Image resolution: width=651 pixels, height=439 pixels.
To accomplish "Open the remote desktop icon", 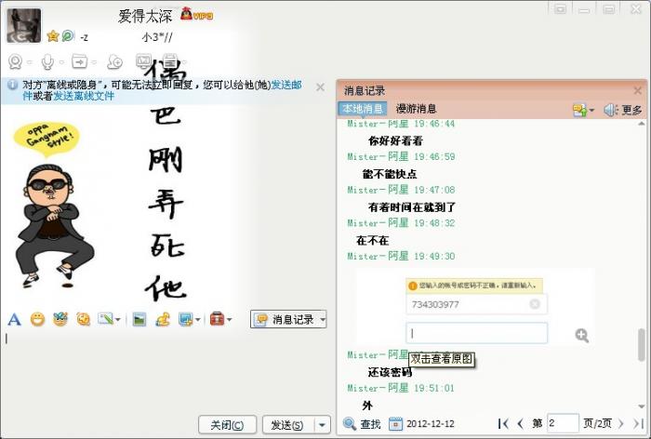I will (143, 61).
